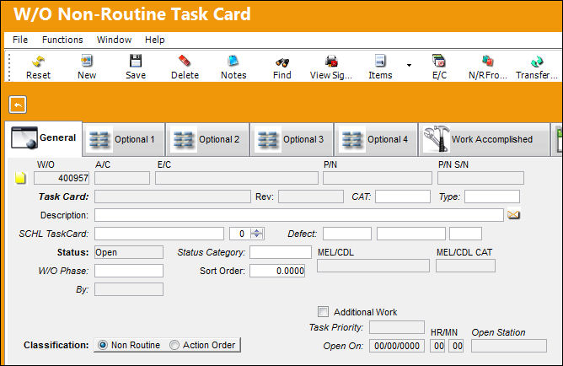Click the Description input field

[298, 215]
